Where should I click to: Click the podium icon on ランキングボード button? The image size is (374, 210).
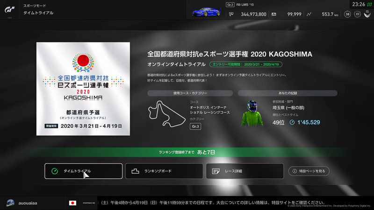pos(135,171)
